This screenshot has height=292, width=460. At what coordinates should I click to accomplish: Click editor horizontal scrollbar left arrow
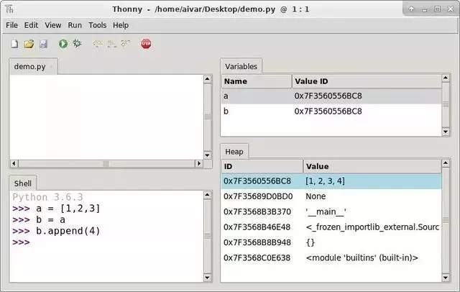pos(14,163)
